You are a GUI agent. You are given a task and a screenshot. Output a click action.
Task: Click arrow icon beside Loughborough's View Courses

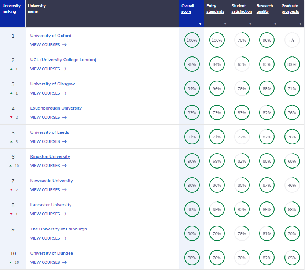point(65,117)
